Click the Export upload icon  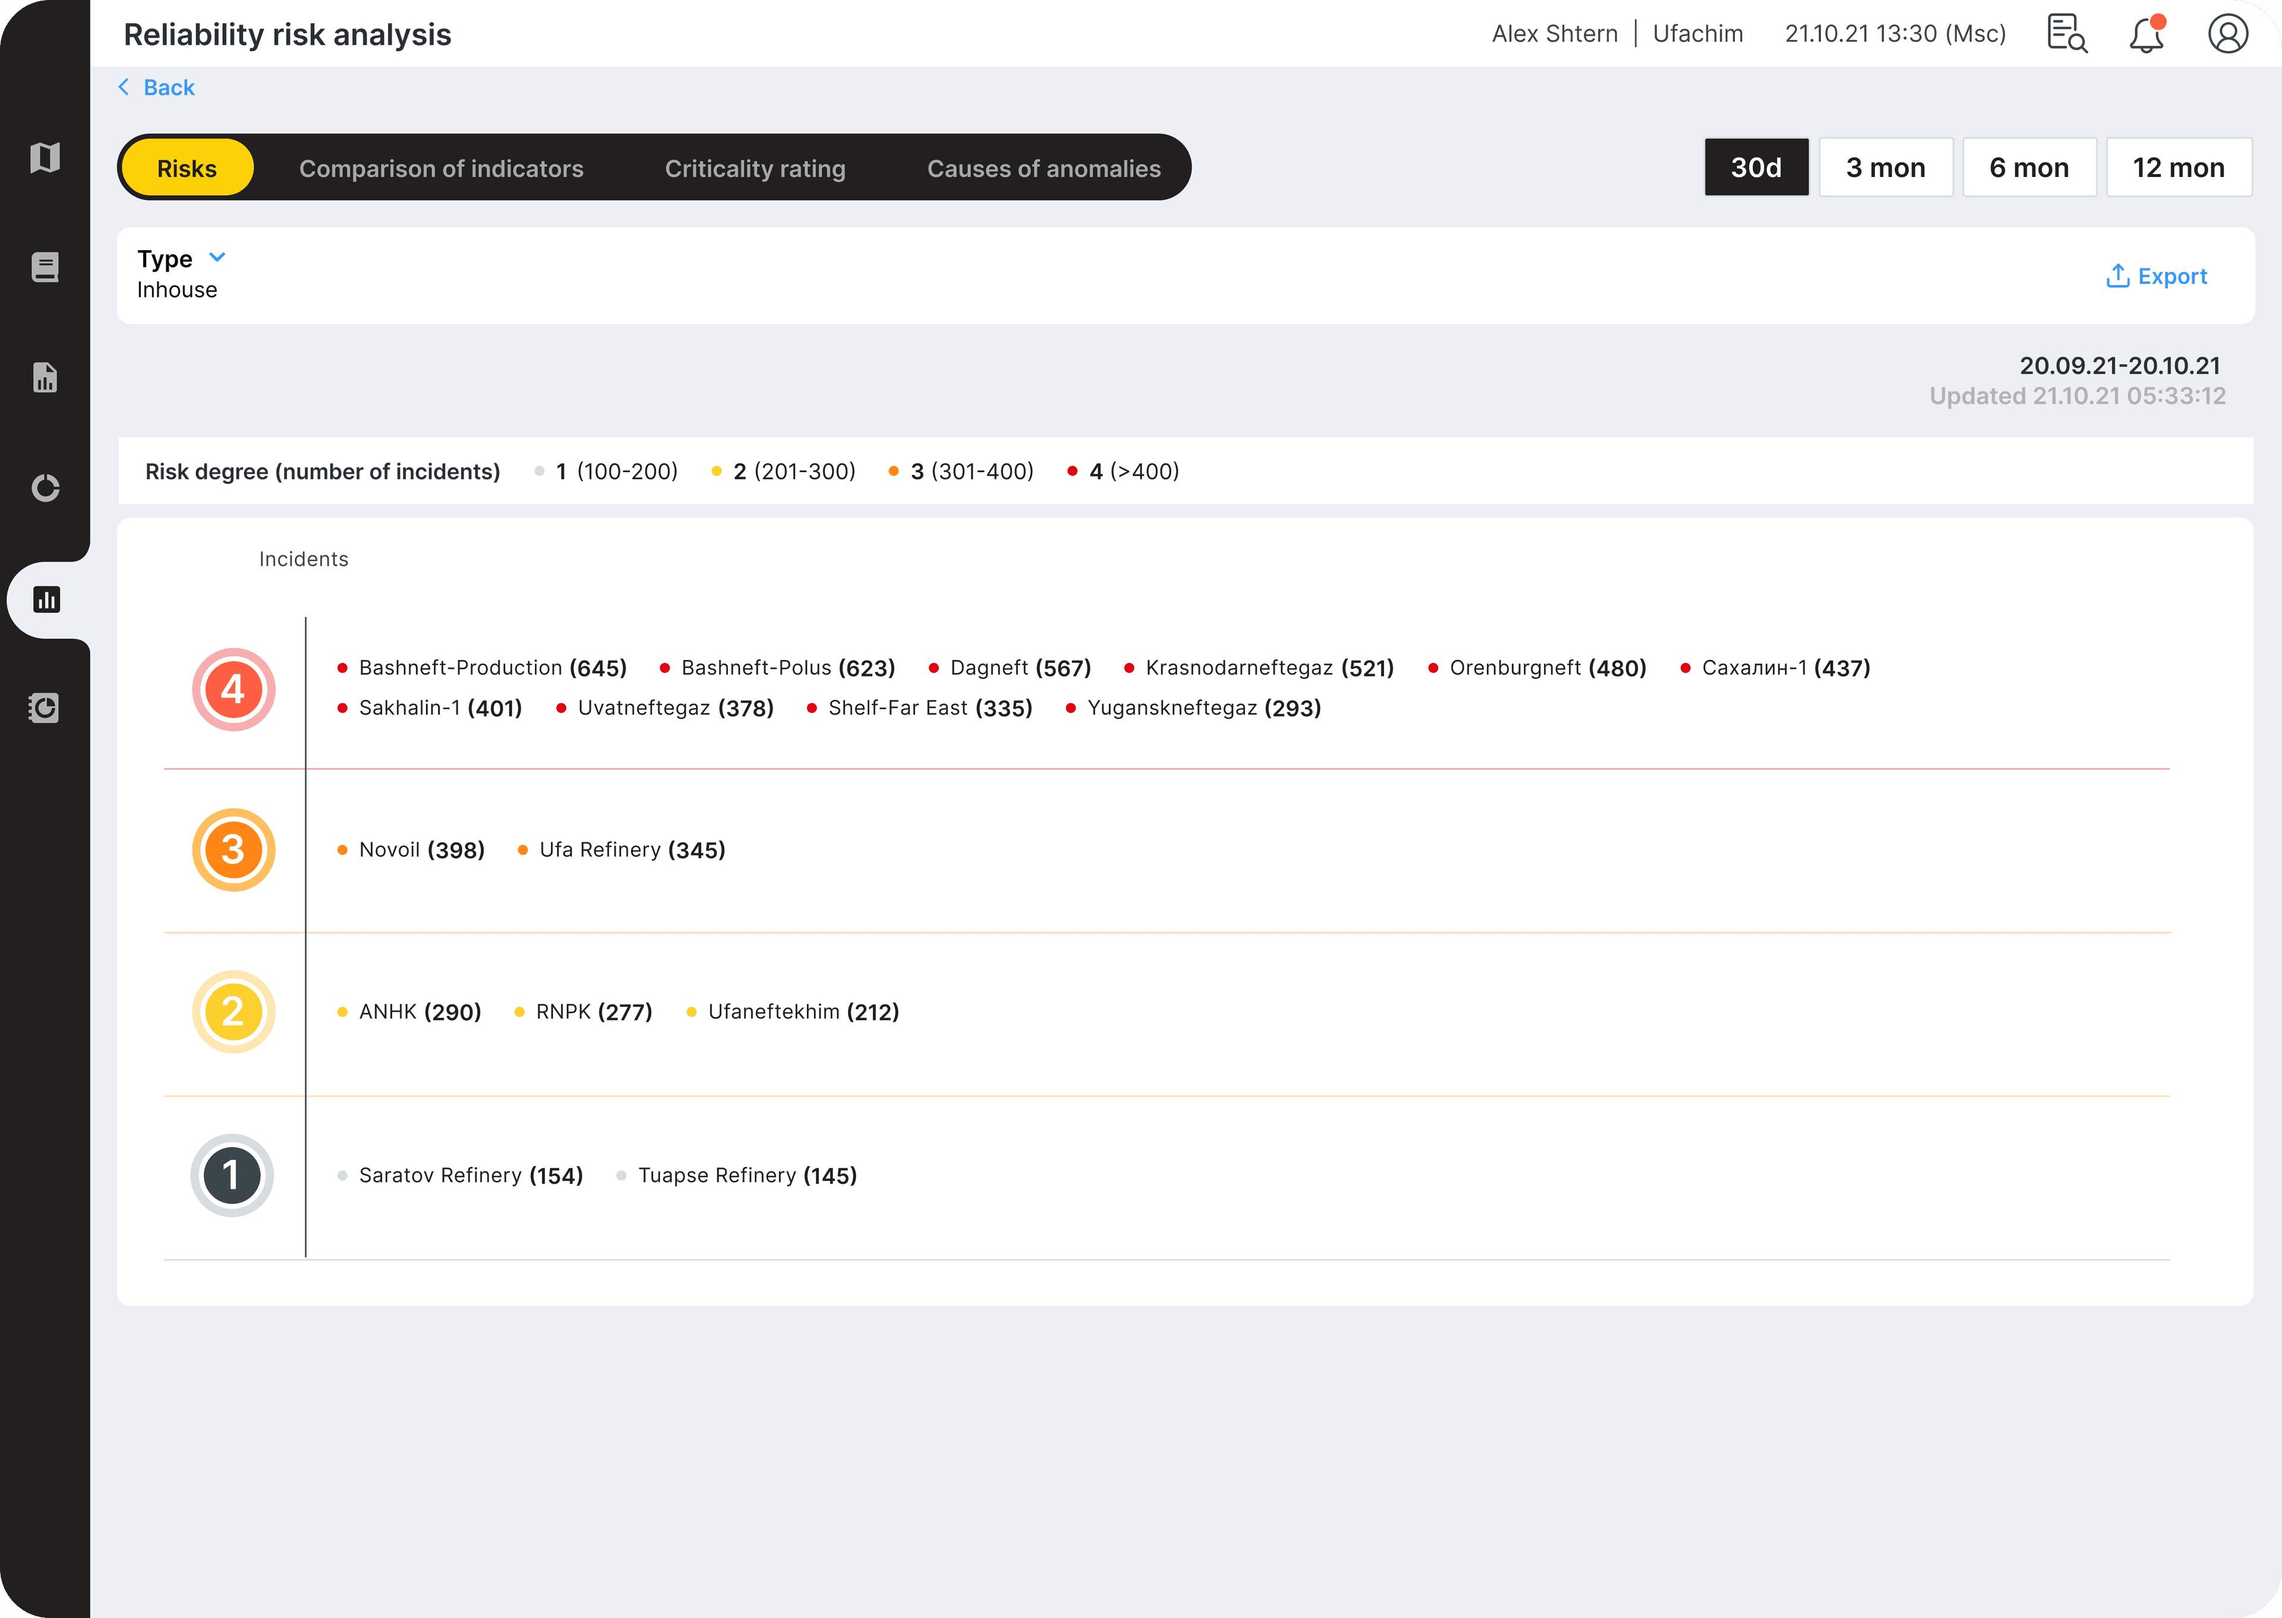(2117, 276)
